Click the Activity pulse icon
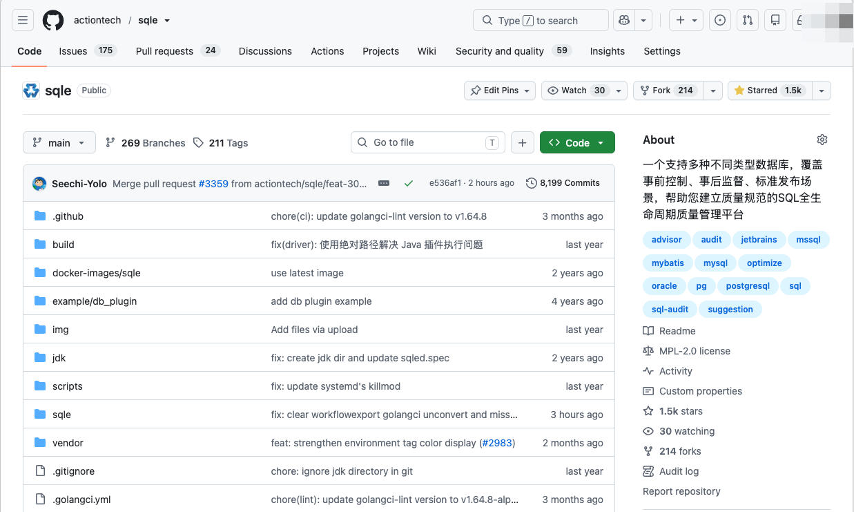This screenshot has width=854, height=512. click(x=648, y=371)
